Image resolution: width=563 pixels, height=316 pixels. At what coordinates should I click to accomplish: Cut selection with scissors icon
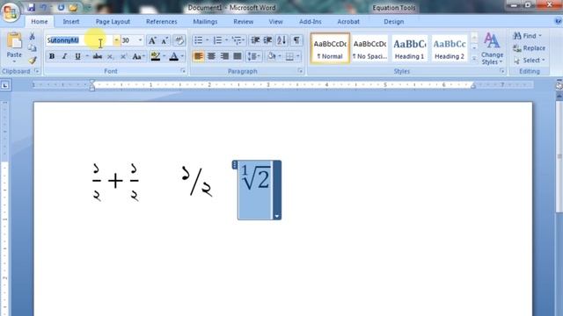coord(33,36)
